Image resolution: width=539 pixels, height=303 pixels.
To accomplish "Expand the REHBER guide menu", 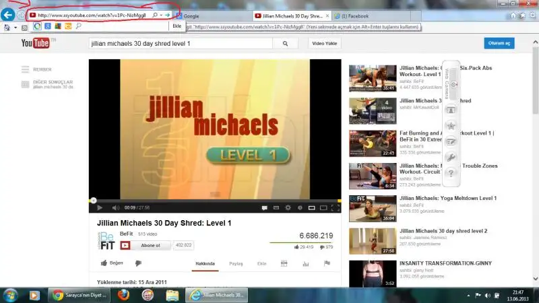I will point(38,69).
